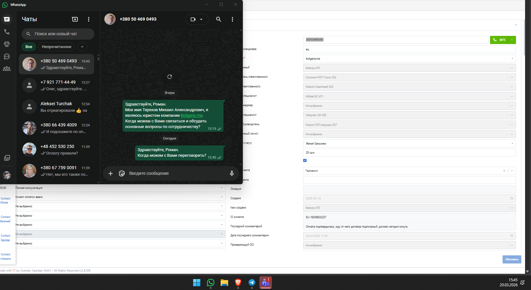531x290 pixels.
Task: Click the 'Contact Евгений' link
Action: [5, 219]
